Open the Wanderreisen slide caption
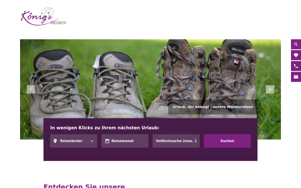 pyautogui.click(x=213, y=107)
